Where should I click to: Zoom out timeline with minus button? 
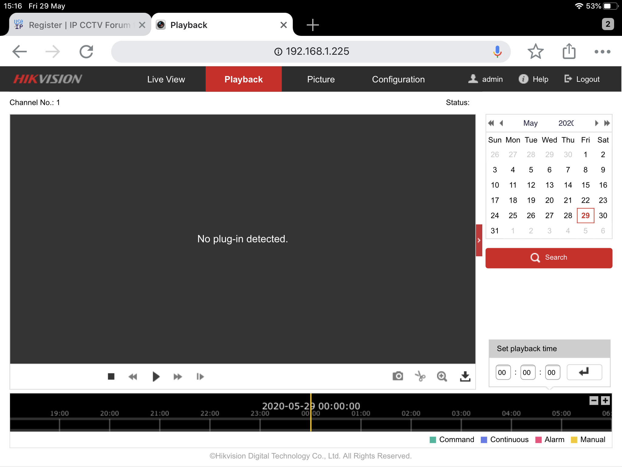pos(594,400)
